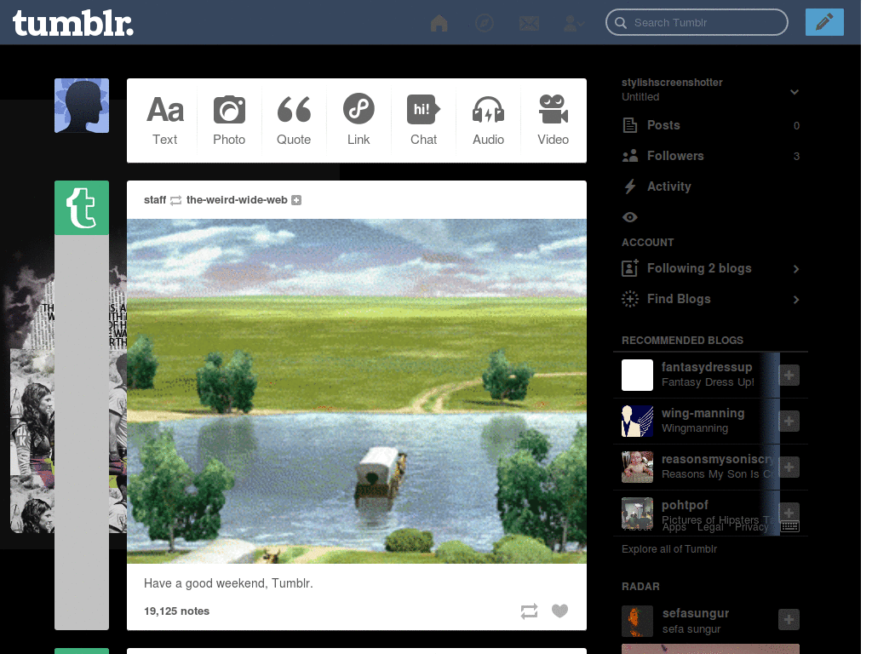The height and width of the screenshot is (654, 872).
Task: Click the Privacy footer link
Action: pyautogui.click(x=751, y=526)
